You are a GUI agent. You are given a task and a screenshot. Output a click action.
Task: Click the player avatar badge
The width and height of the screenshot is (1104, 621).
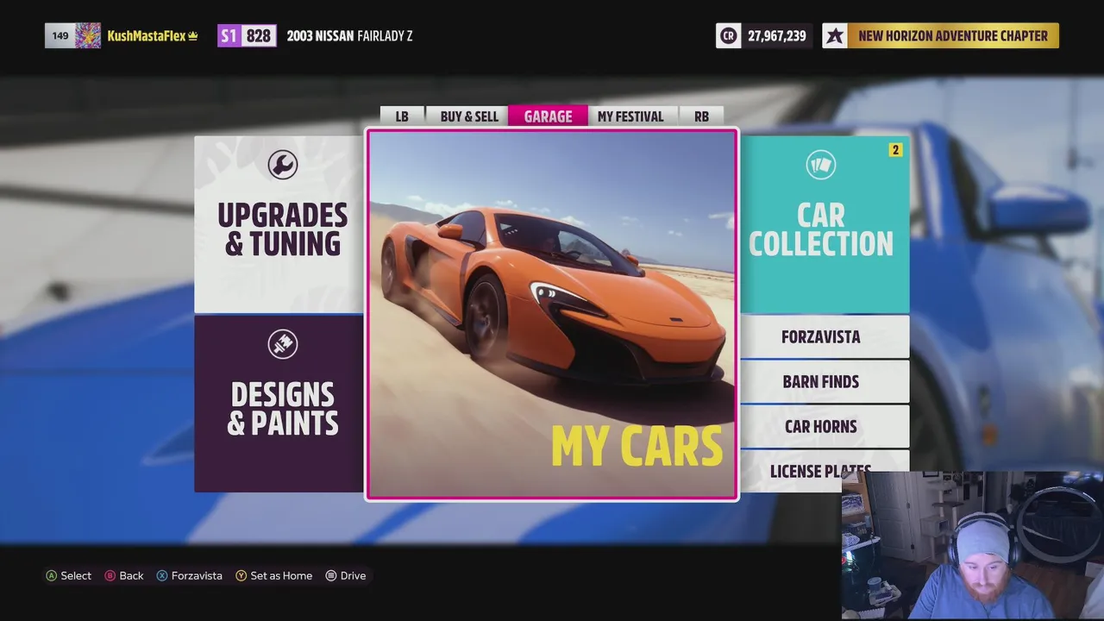[x=88, y=35]
